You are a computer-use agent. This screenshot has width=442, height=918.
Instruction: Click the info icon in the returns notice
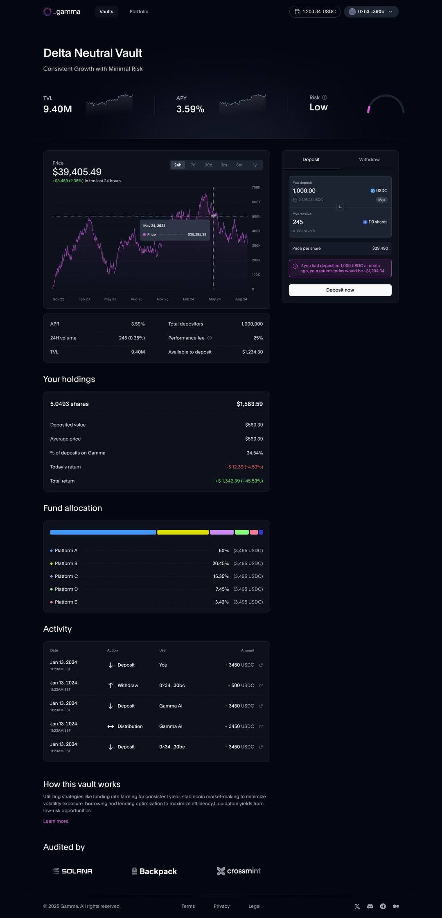tap(295, 266)
